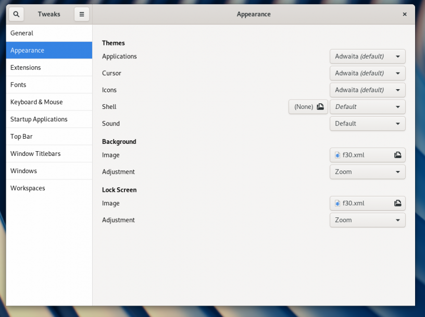Screen dimensions: 425x317
Task: Click the file icon in the Shell (None) button
Action: tap(320, 106)
